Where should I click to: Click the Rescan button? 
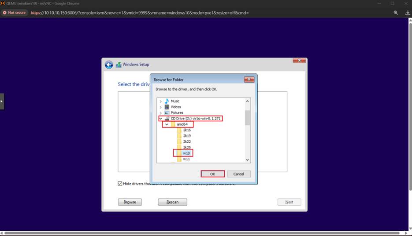172,202
